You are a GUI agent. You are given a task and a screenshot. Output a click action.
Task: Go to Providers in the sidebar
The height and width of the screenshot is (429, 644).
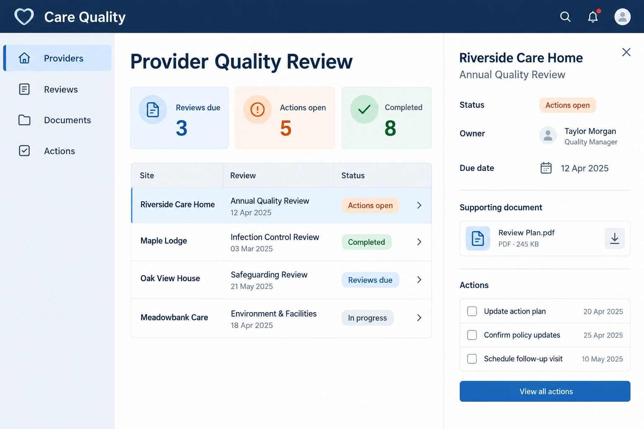pos(58,58)
